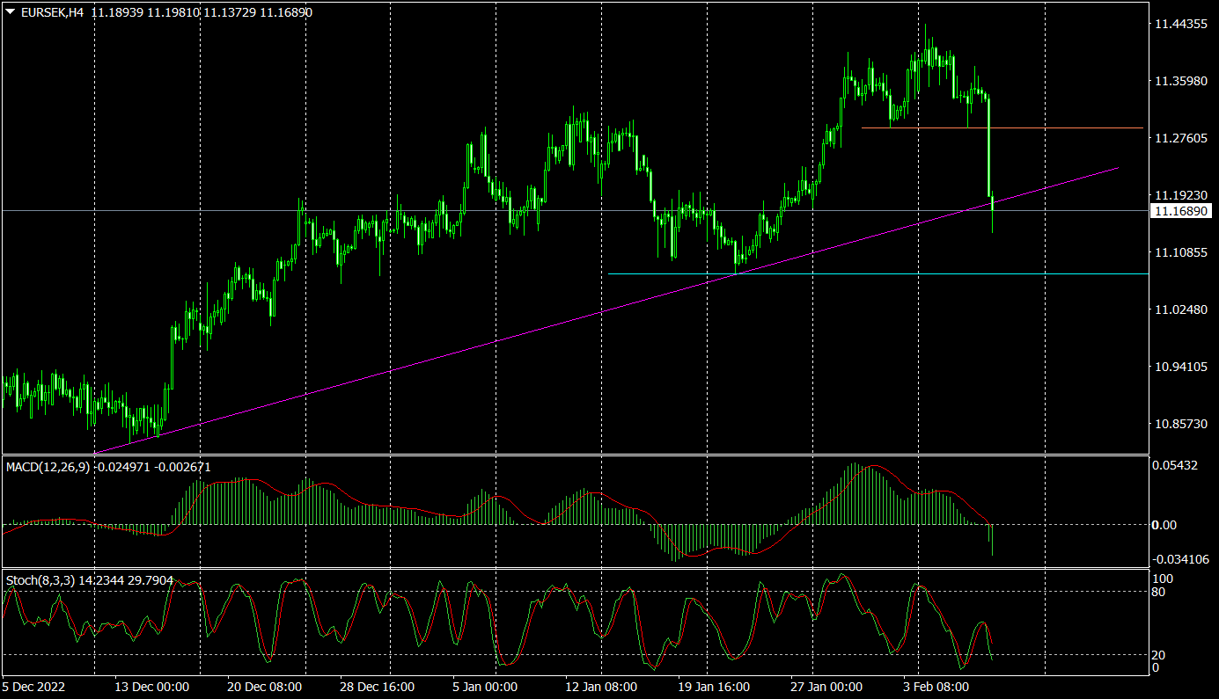1219x699 pixels.
Task: Click the 11.35980 price axis label
Action: pyautogui.click(x=1180, y=81)
